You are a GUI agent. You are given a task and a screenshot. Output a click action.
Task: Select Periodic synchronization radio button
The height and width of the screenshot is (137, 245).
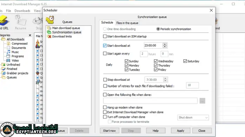pos(158,29)
